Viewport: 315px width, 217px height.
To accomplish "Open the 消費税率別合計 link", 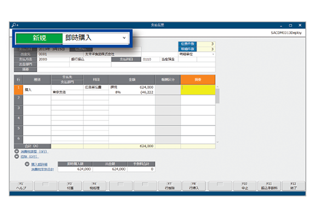I will pos(42,169).
